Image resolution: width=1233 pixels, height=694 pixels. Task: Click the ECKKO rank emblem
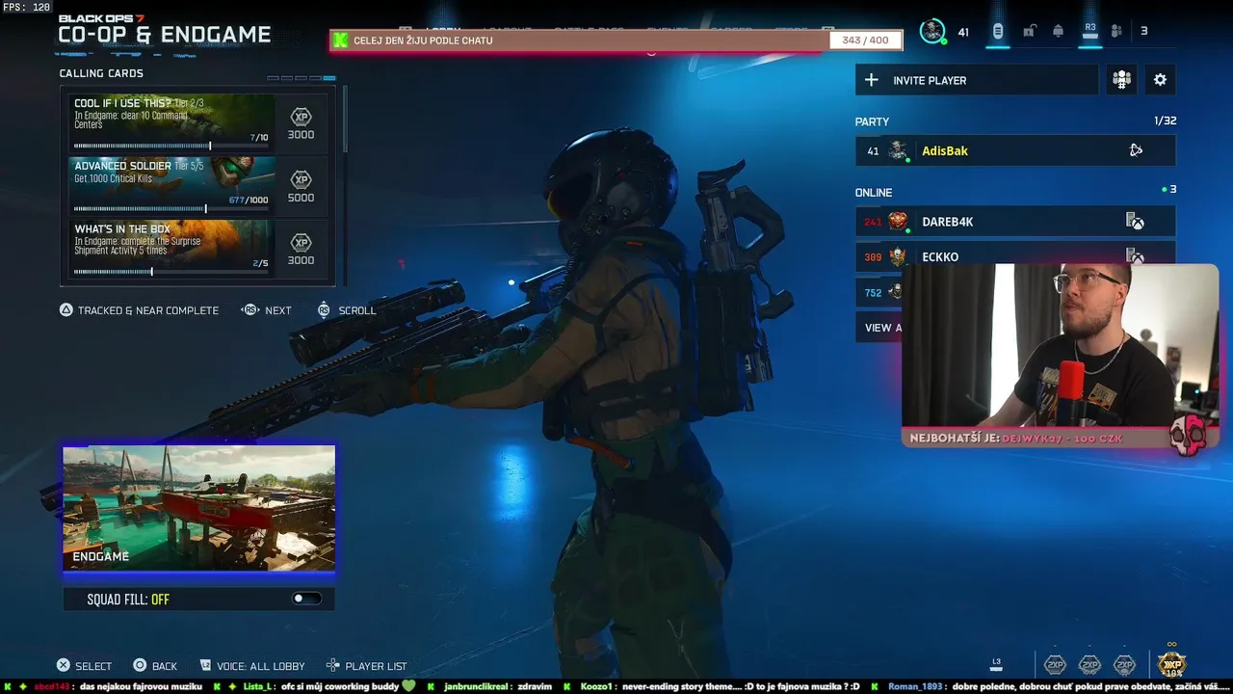pyautogui.click(x=898, y=256)
